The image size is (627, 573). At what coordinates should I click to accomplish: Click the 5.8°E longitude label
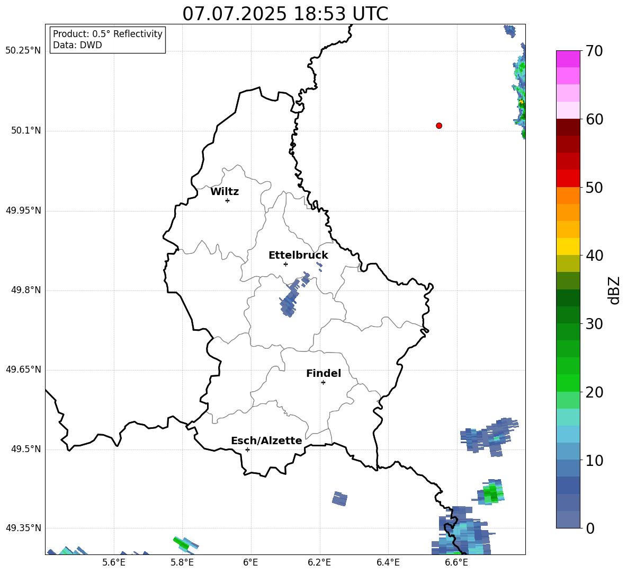click(182, 562)
